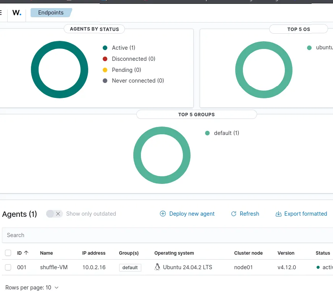
Task: Click the hamburger menu icon at top left
Action: 1,12
